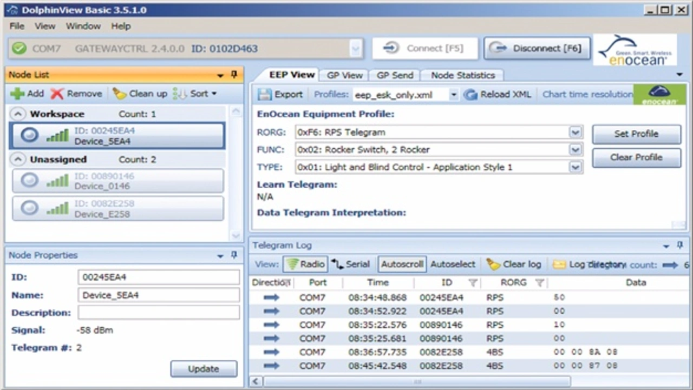
Task: Switch to the GP Send tab
Action: pos(395,75)
